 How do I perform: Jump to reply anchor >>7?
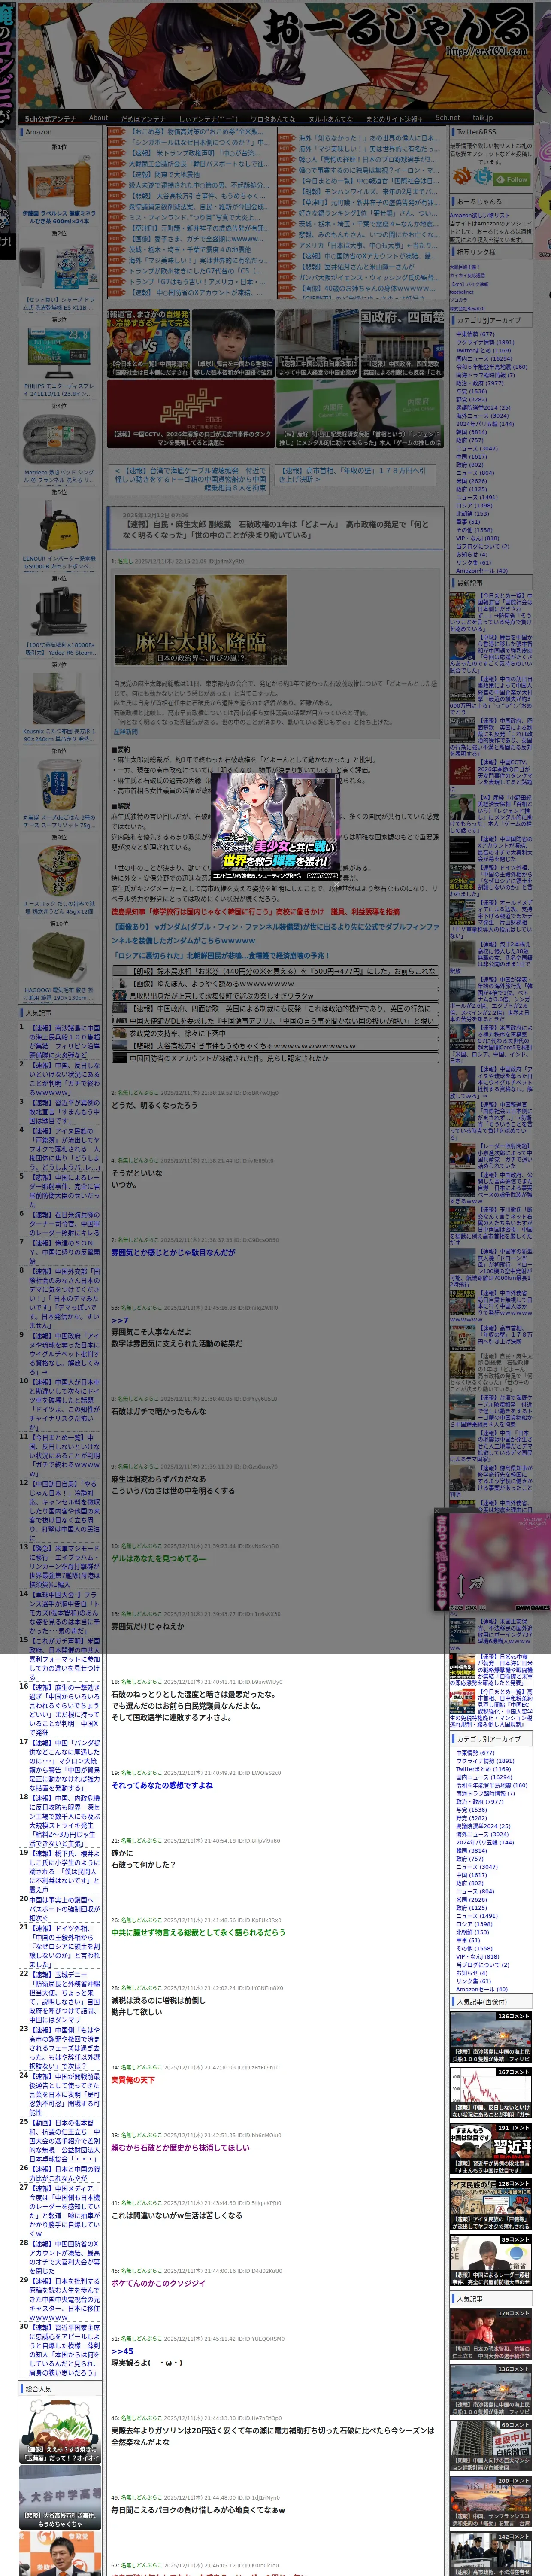pos(119,1320)
